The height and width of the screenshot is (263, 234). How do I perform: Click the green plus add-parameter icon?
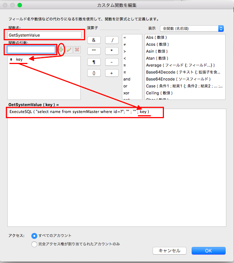coord(61,49)
